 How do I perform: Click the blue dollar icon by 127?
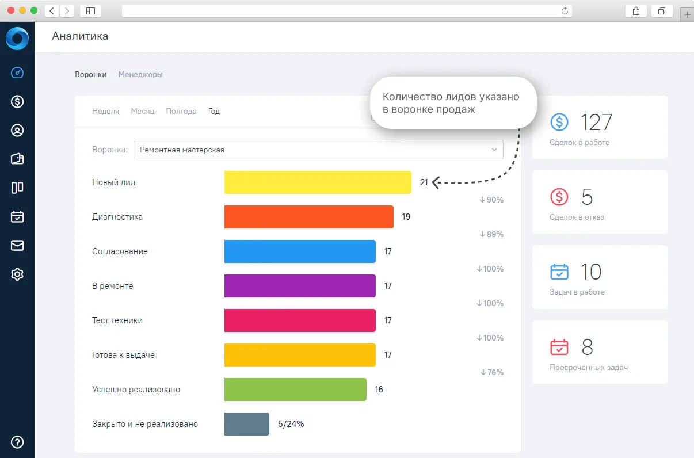(x=559, y=122)
